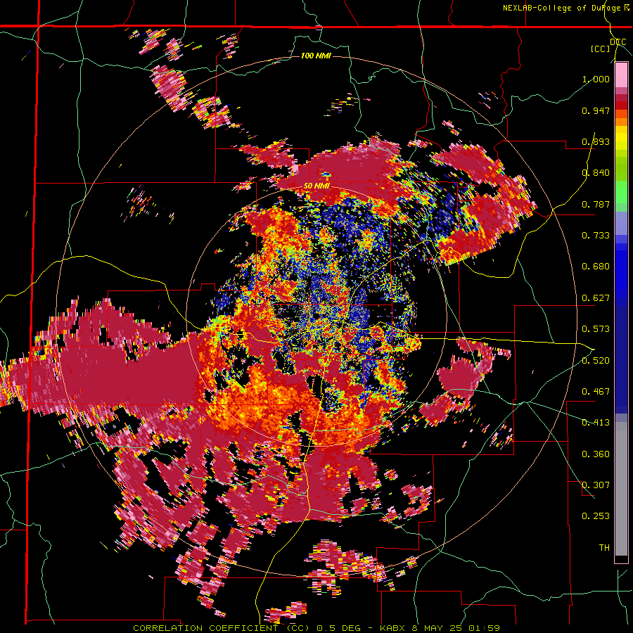Image resolution: width=633 pixels, height=633 pixels.
Task: Select the 0.467 legend value
Action: coord(596,391)
